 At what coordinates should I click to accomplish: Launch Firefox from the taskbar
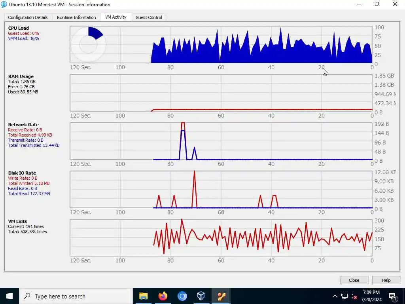(x=163, y=296)
